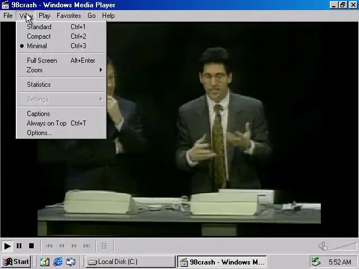Toggle Captions in the View menu
359x269 pixels.
[x=61, y=114]
